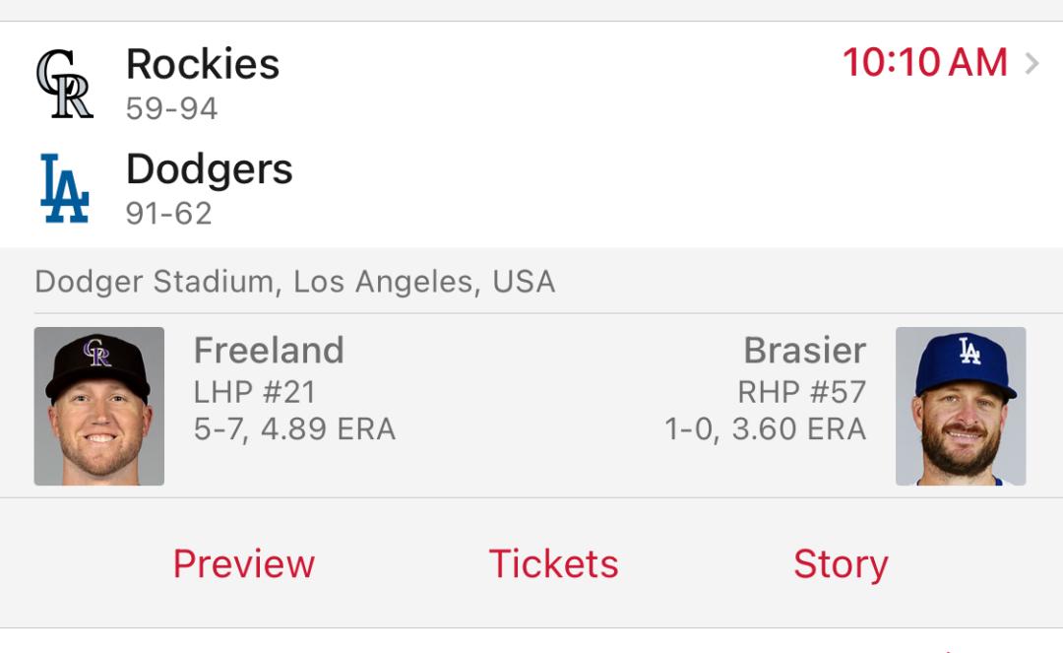Image resolution: width=1063 pixels, height=653 pixels.
Task: Tap the 10:10 AM game time
Action: pyautogui.click(x=924, y=63)
